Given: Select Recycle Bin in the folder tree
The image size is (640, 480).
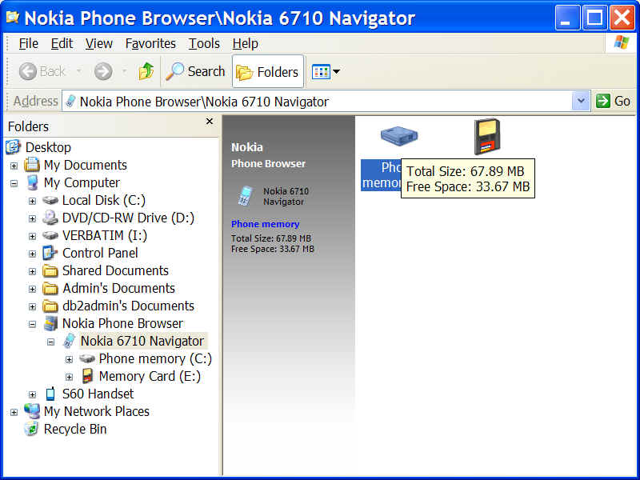Looking at the screenshot, I should click(x=74, y=429).
